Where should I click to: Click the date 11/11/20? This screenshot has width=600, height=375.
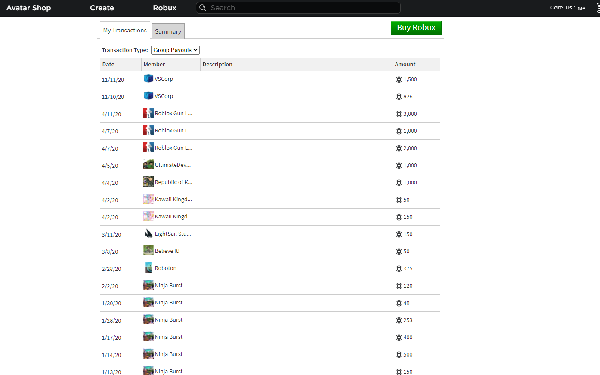point(113,80)
